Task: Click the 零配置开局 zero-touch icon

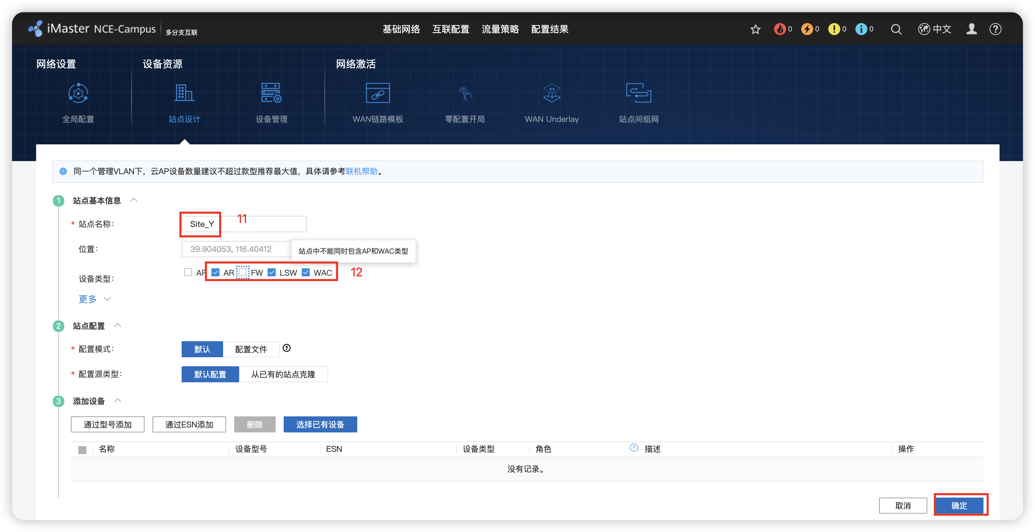Action: [x=465, y=93]
